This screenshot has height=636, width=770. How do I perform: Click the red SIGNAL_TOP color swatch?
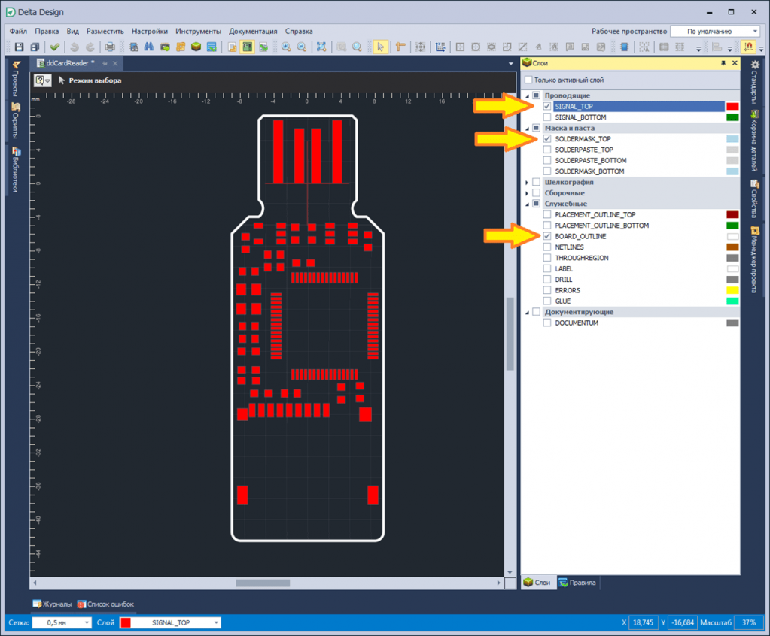pyautogui.click(x=732, y=107)
